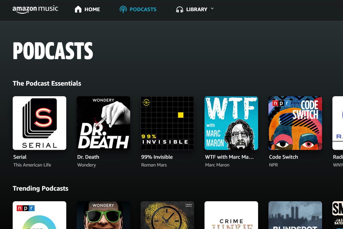Open the Dr. Death podcast cover
This screenshot has height=229, width=343.
click(x=103, y=123)
